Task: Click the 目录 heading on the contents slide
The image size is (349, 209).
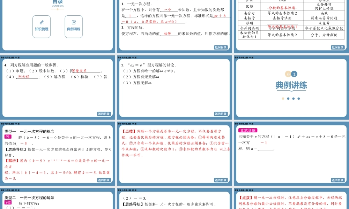Action: pyautogui.click(x=58, y=2)
